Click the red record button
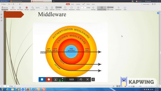 point(49,79)
